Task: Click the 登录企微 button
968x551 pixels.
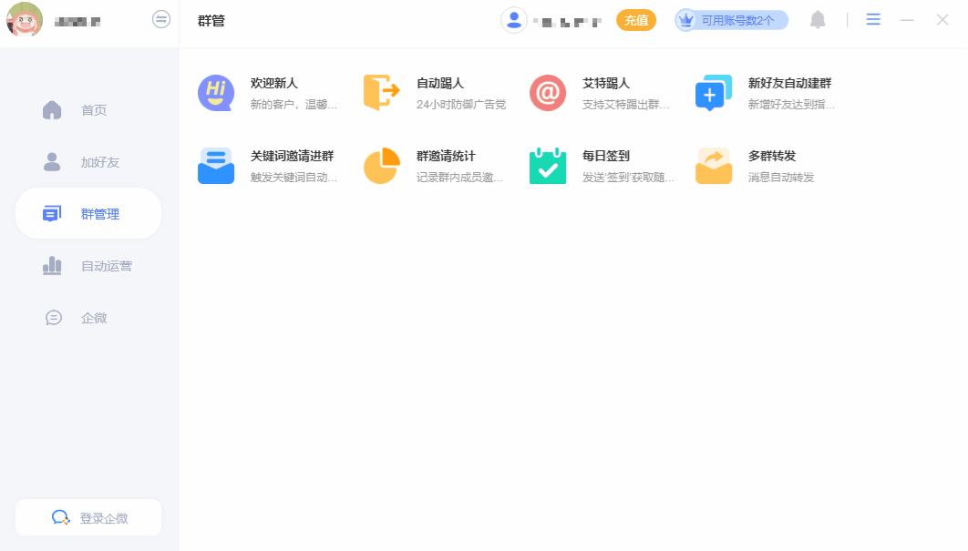Action: click(88, 517)
